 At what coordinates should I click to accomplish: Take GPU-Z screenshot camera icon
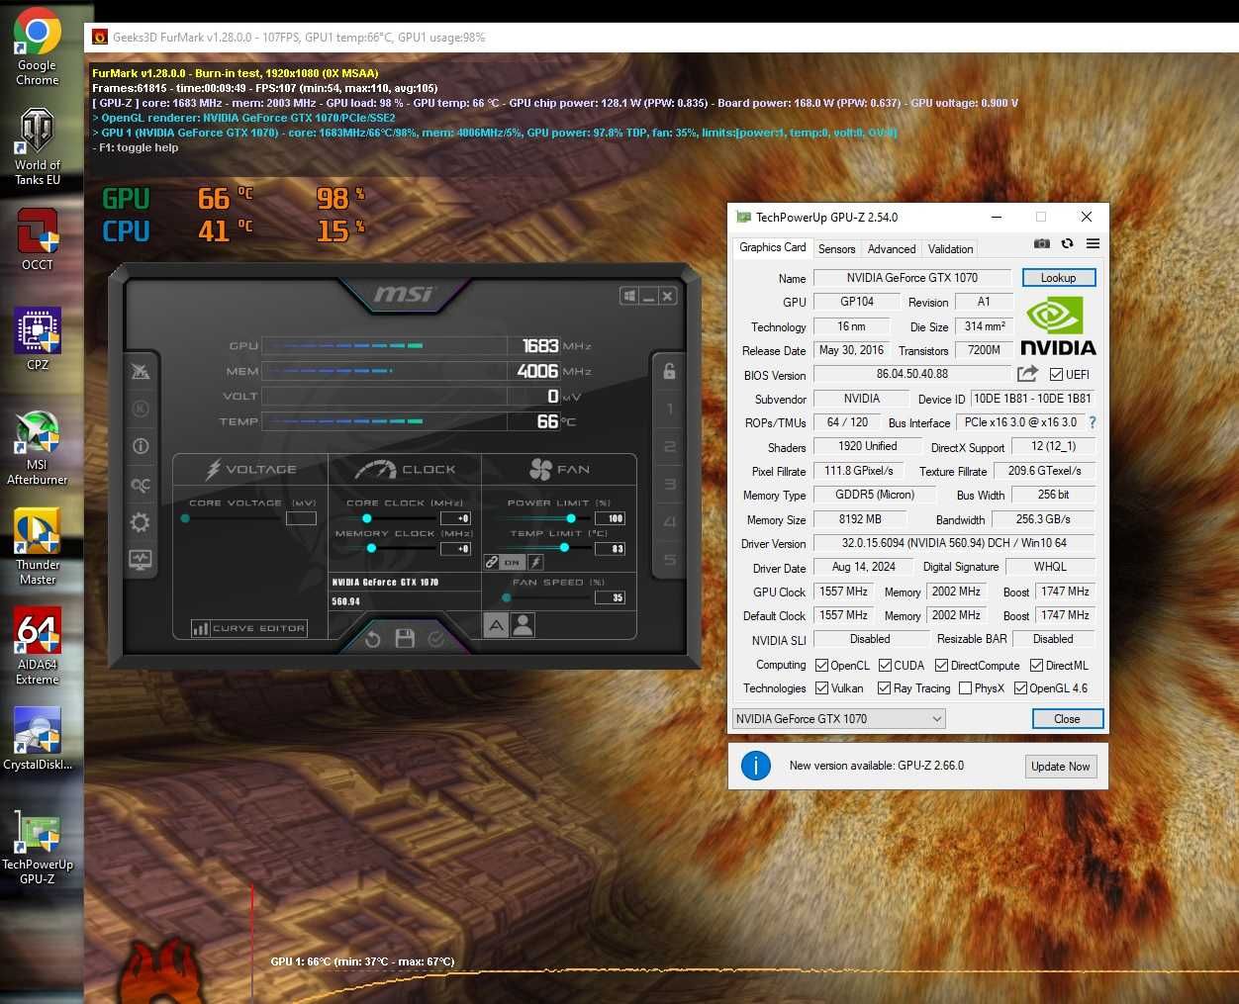pos(1041,243)
